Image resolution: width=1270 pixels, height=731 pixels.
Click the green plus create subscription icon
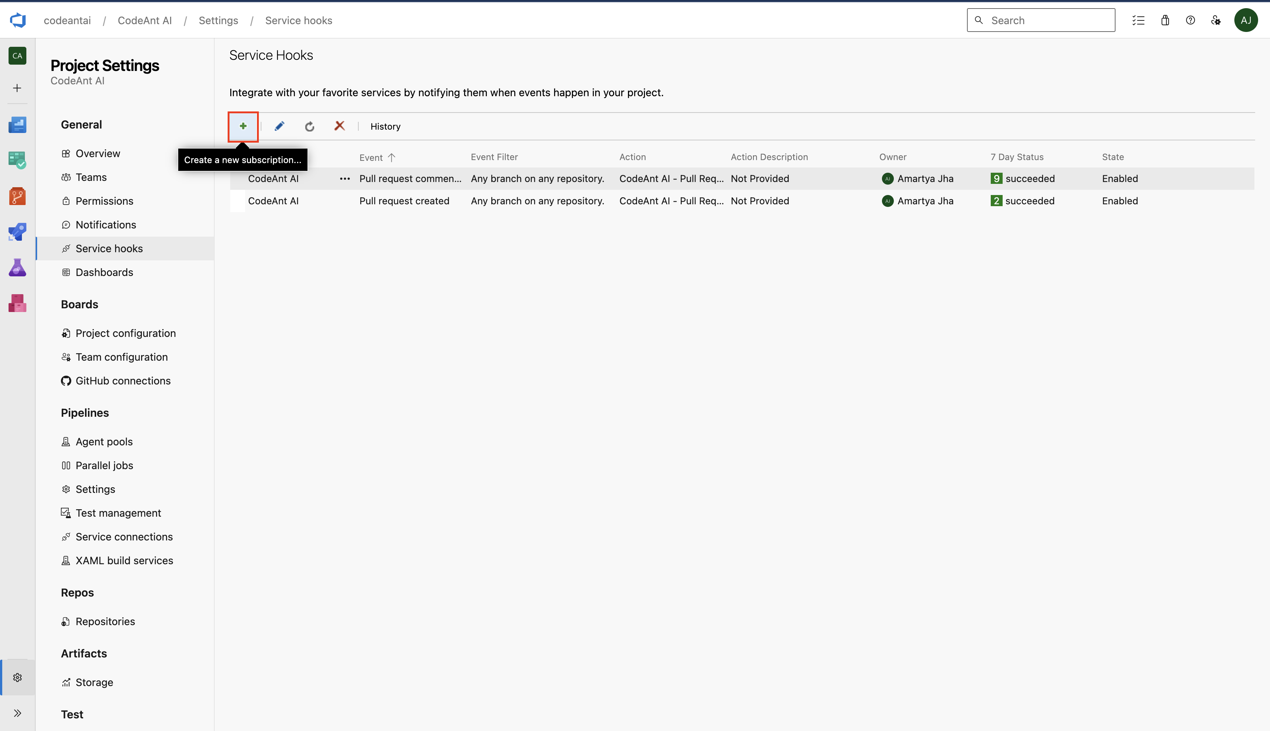click(243, 126)
